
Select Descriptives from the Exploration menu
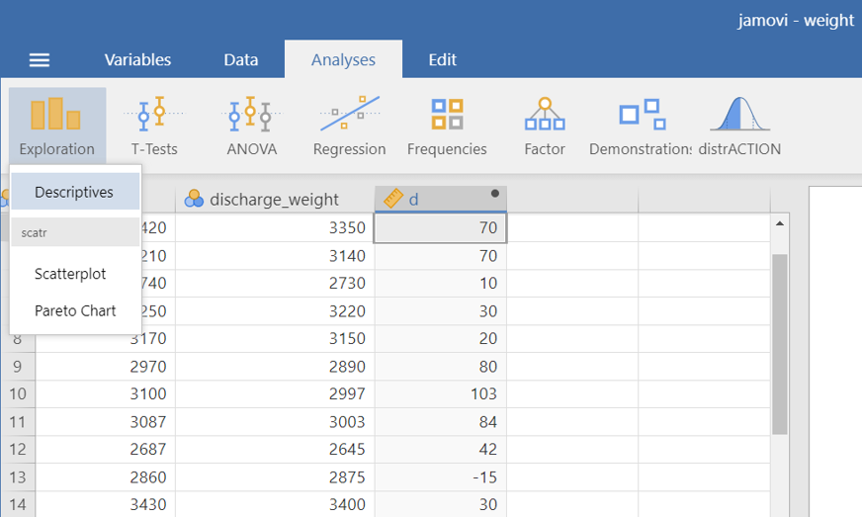point(75,193)
